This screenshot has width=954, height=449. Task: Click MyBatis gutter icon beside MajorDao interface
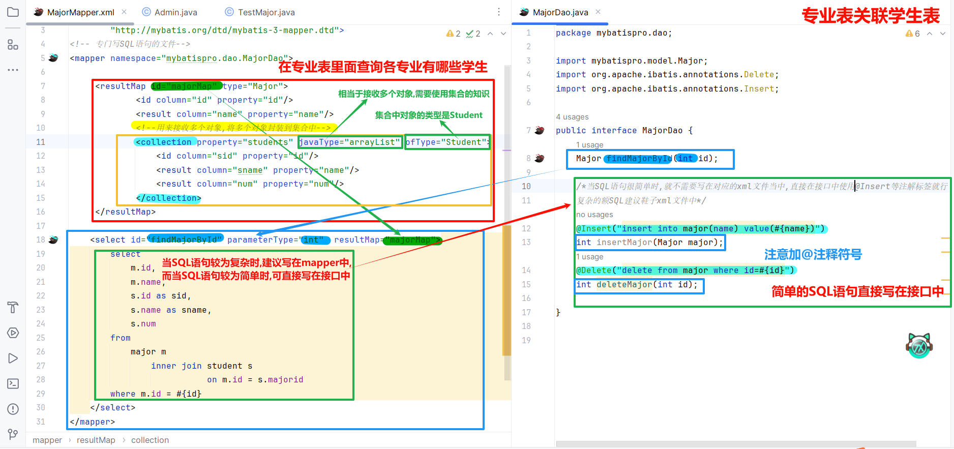[540, 130]
